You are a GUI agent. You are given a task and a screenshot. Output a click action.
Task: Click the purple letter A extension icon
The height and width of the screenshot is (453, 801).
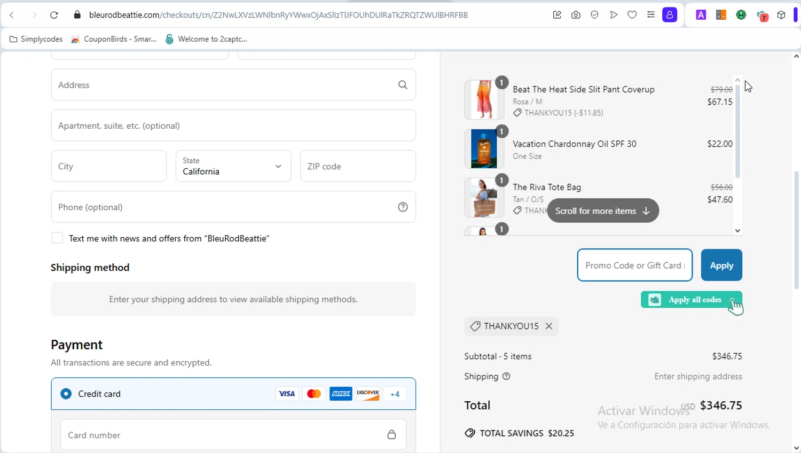click(x=701, y=15)
